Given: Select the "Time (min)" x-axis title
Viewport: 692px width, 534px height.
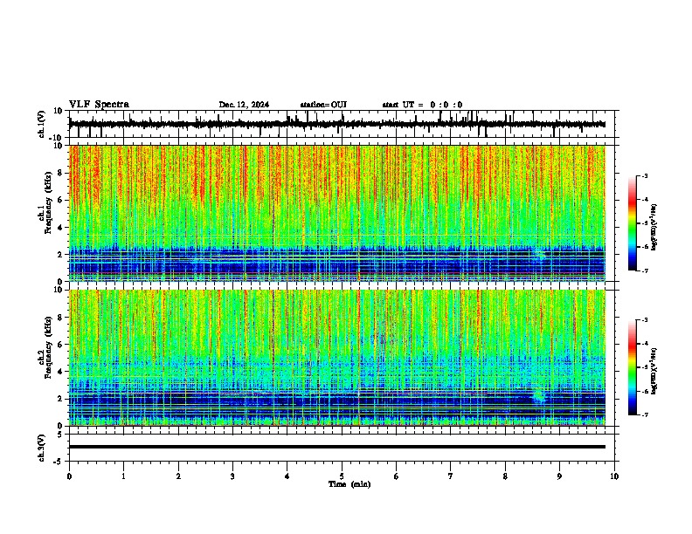Looking at the screenshot, I should (349, 484).
